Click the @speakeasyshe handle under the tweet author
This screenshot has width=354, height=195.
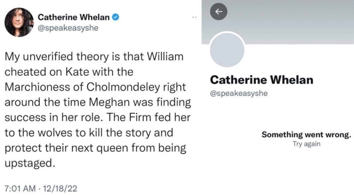click(x=68, y=28)
